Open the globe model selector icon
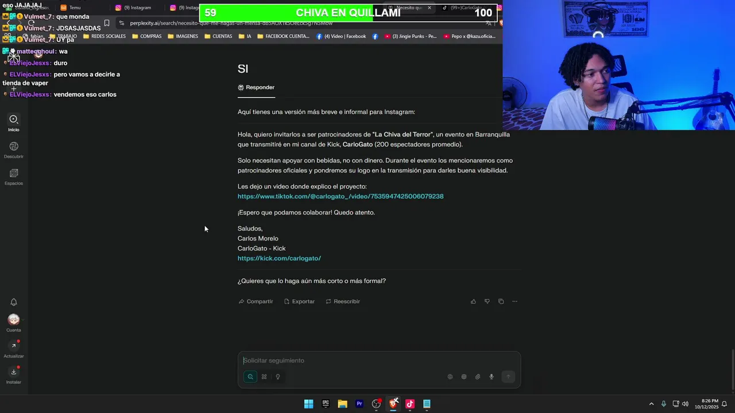Image resolution: width=735 pixels, height=413 pixels. click(x=450, y=377)
